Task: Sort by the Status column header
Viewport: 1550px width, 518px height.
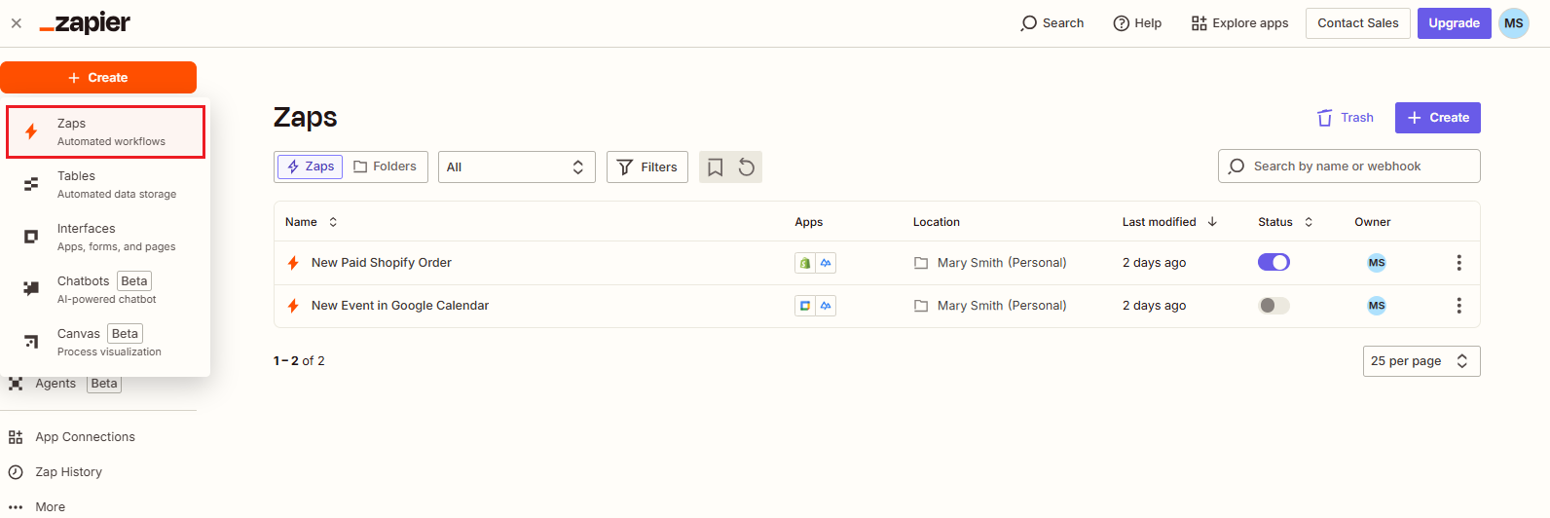Action: click(1285, 222)
